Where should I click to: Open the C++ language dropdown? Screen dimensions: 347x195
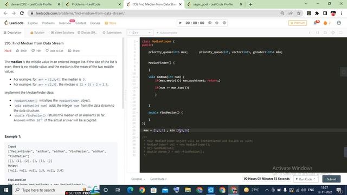140,32
